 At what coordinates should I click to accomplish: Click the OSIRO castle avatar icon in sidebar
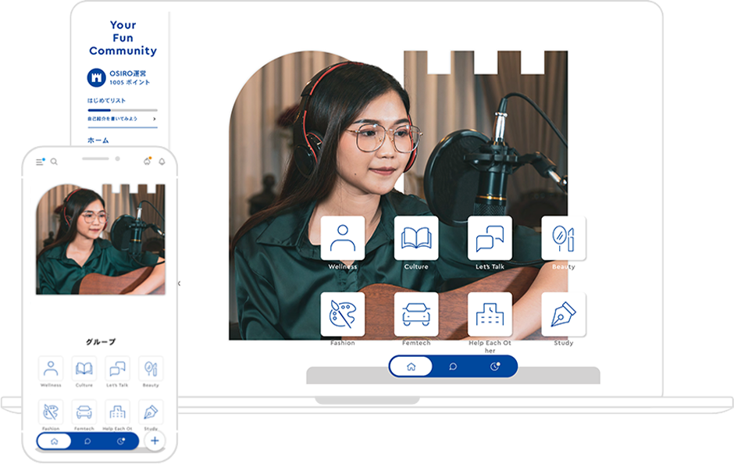coord(96,77)
